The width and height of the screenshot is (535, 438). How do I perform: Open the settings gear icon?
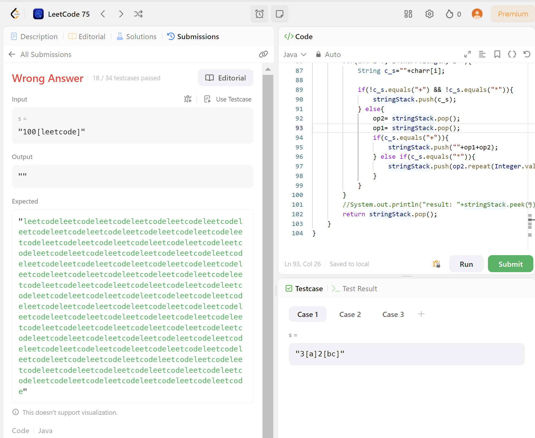pyautogui.click(x=430, y=14)
